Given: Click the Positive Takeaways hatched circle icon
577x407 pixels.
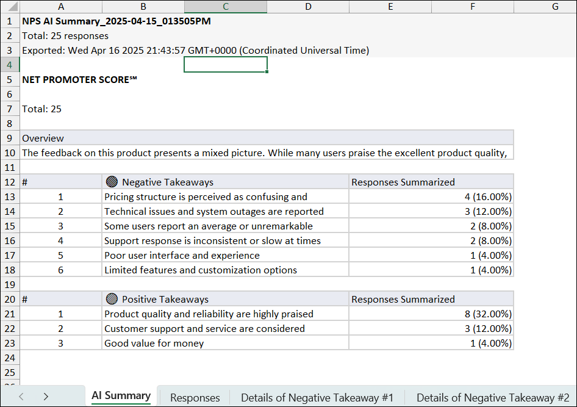Looking at the screenshot, I should [x=112, y=299].
